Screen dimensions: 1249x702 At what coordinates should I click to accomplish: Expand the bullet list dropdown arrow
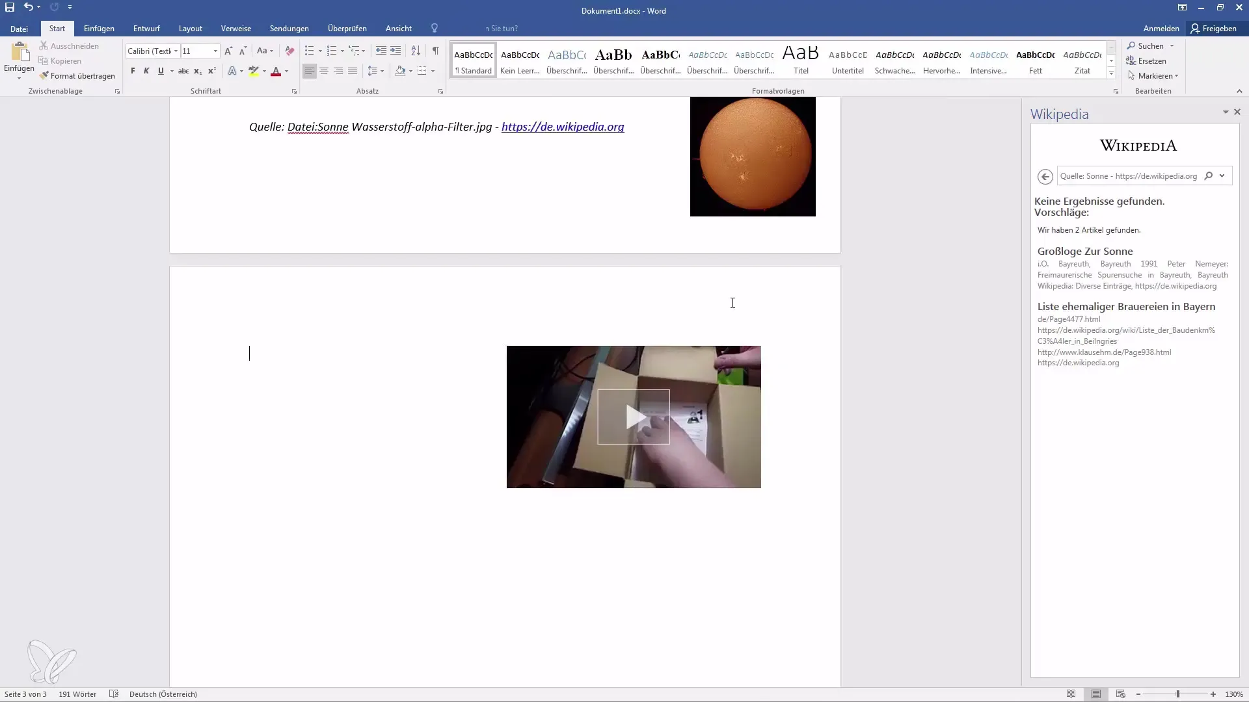point(320,51)
